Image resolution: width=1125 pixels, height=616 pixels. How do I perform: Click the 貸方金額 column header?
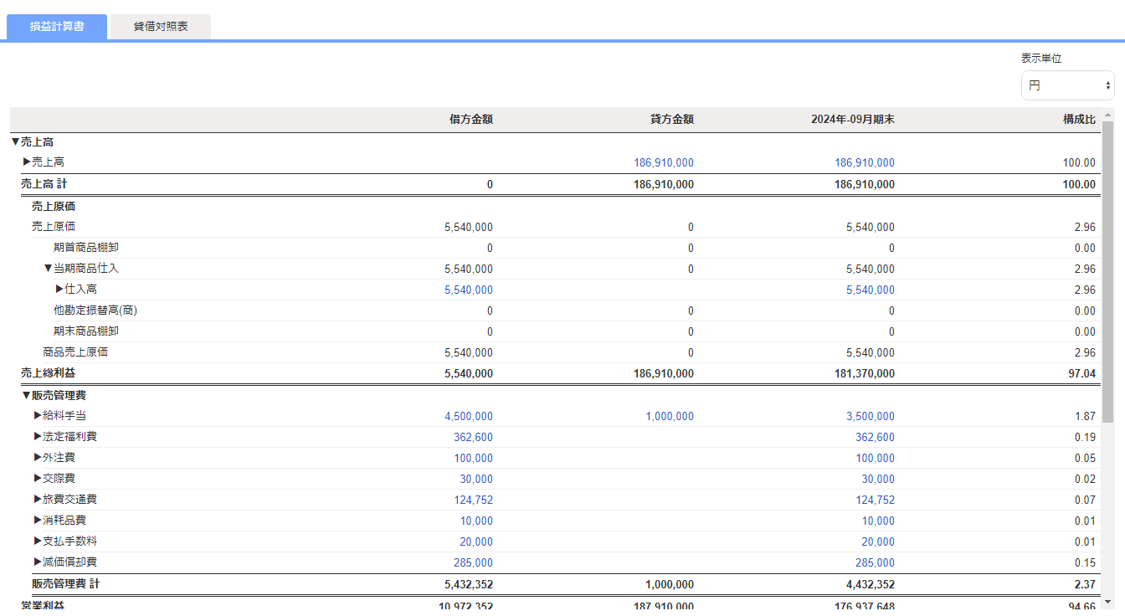pos(672,120)
